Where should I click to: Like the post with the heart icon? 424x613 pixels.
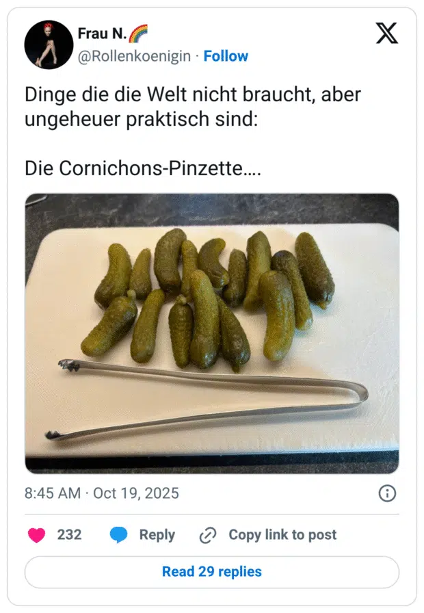pos(37,535)
